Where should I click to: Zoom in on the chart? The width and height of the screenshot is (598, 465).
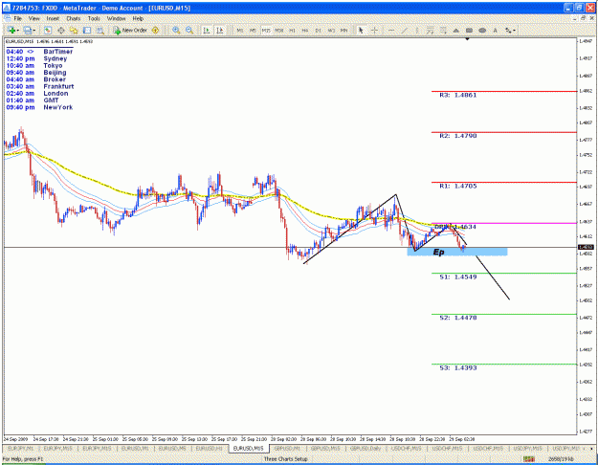click(176, 30)
